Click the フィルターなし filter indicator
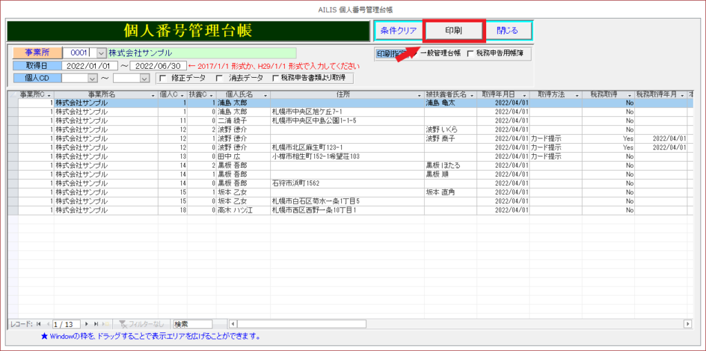This screenshot has height=351, width=706. pos(142,323)
